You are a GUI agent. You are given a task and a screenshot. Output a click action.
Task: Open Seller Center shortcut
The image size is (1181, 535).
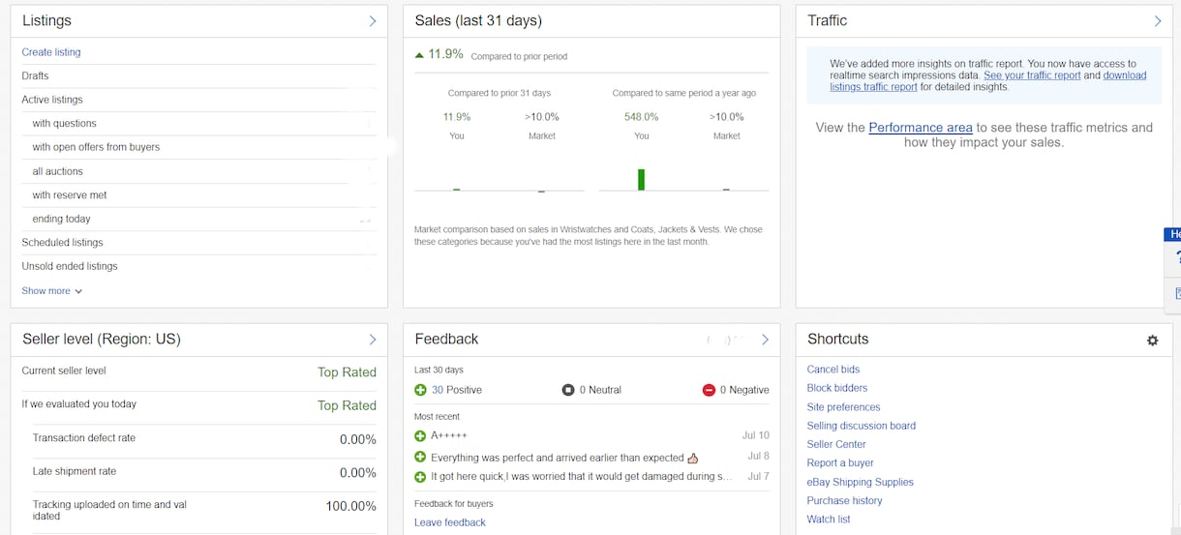[x=836, y=444]
